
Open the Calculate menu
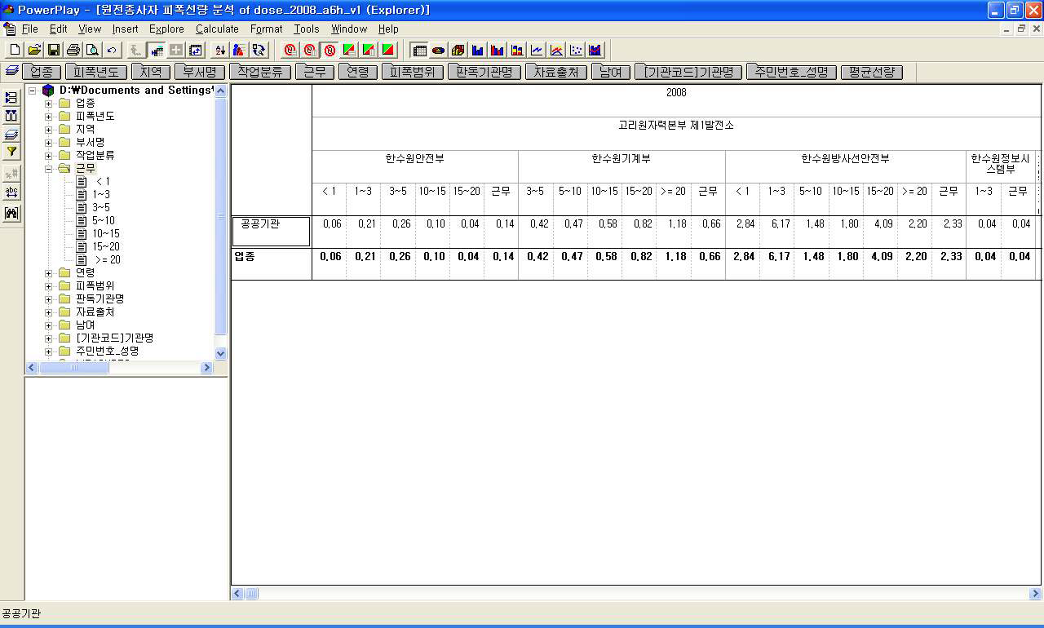(217, 29)
